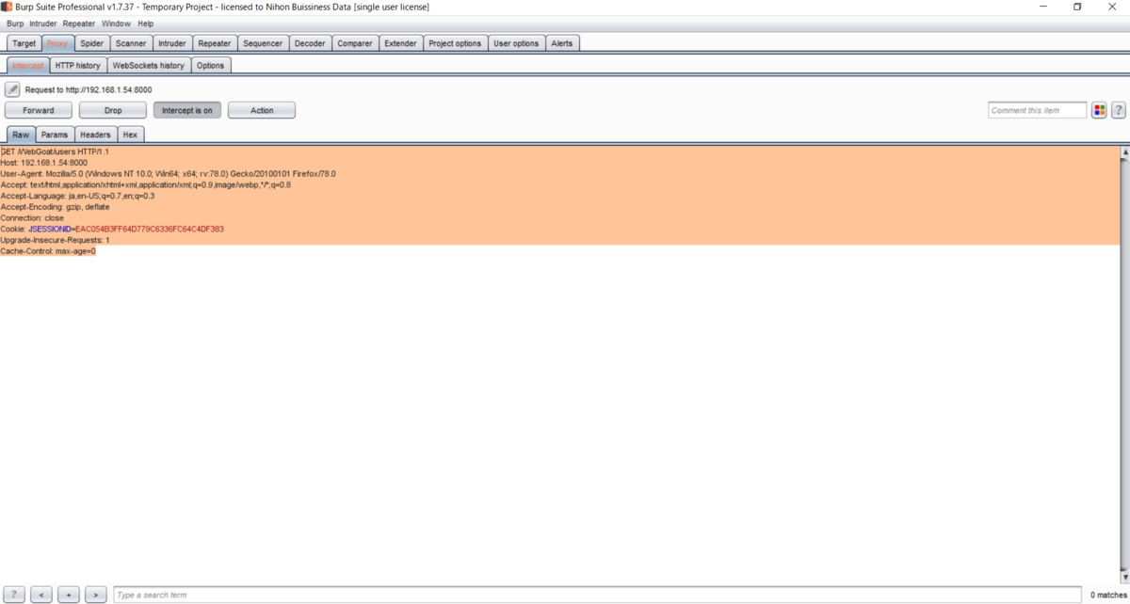Open the Intruder tool tab

(172, 43)
